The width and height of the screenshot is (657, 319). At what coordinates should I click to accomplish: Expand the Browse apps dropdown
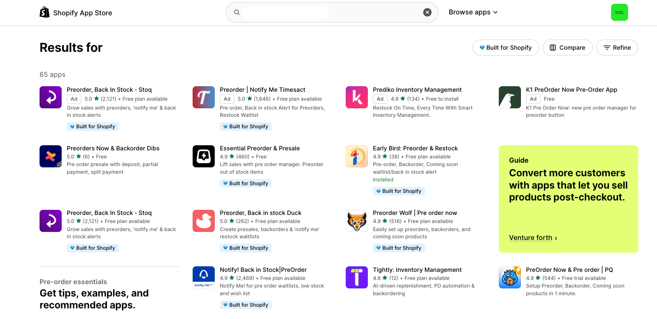[x=473, y=12]
